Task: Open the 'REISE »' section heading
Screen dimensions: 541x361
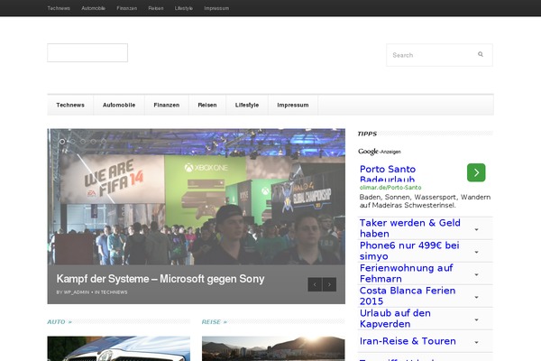Action: click(215, 322)
